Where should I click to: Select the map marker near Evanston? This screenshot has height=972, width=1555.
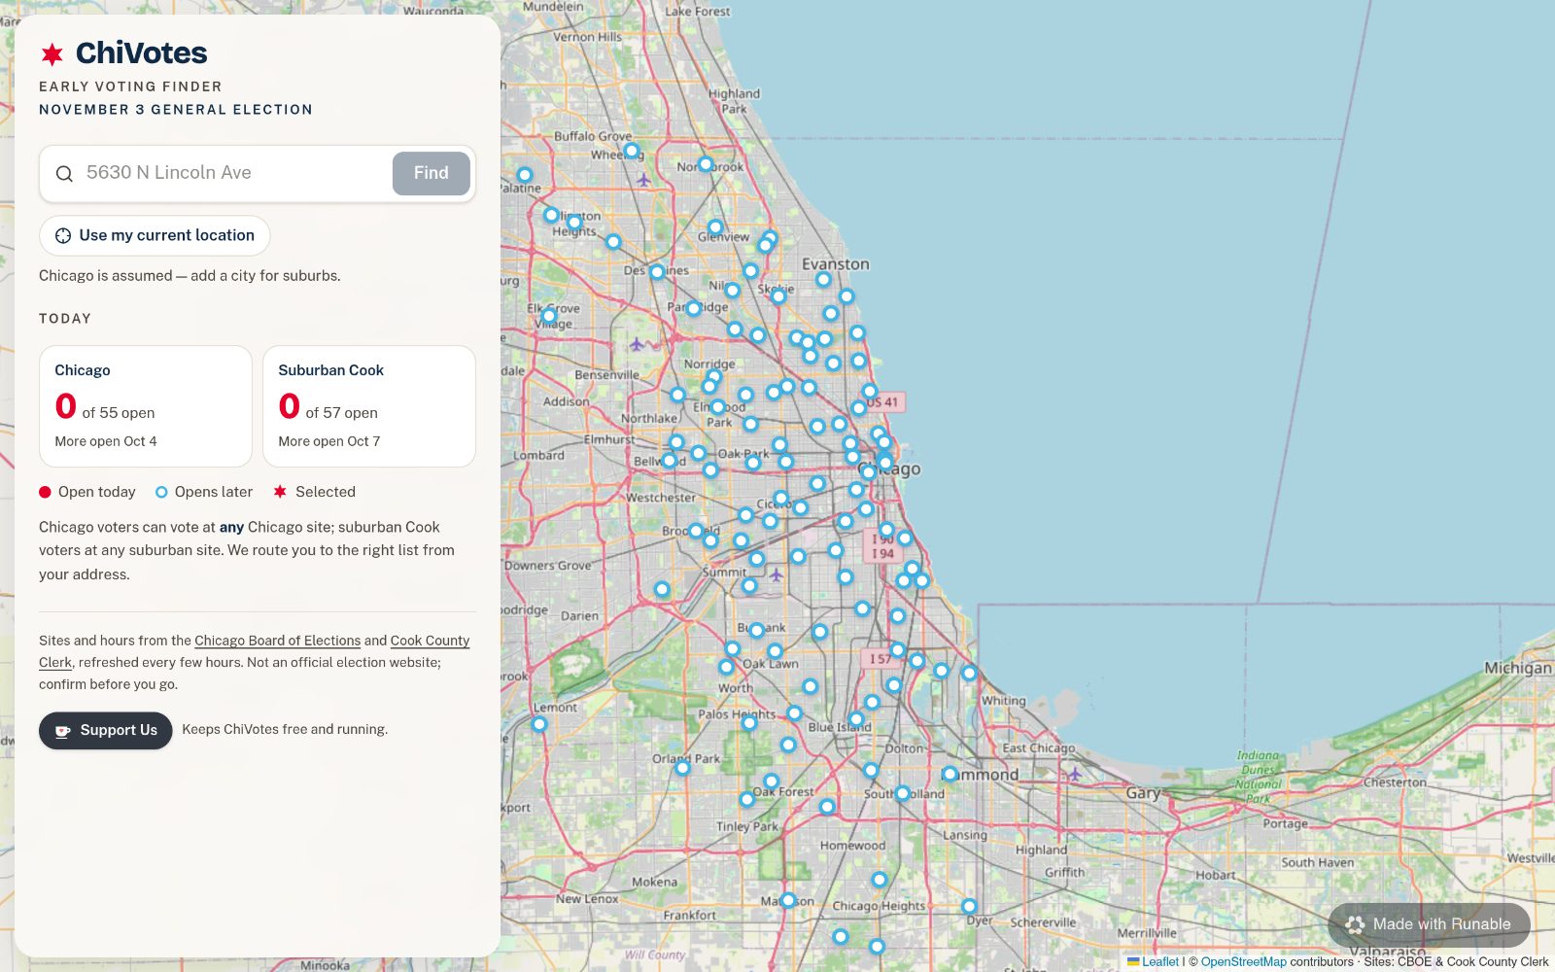point(823,280)
